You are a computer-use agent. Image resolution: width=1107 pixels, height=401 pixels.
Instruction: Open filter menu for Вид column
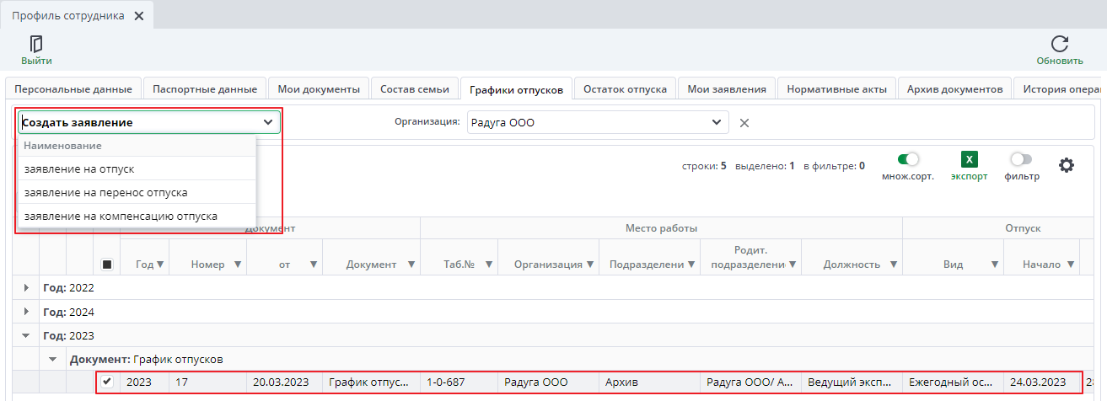coord(995,265)
